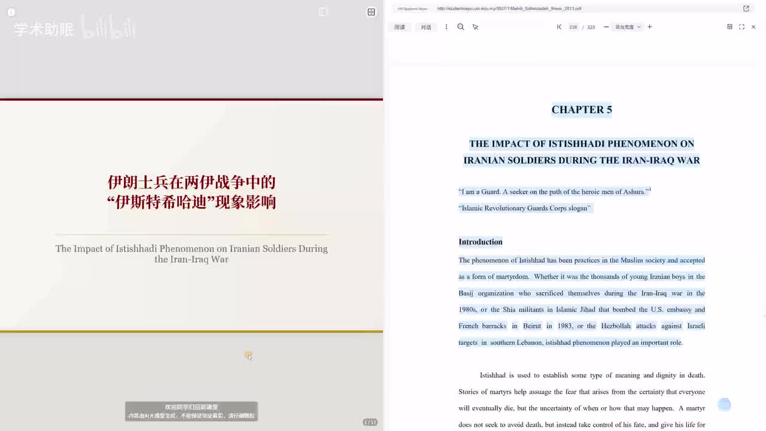This screenshot has height=431, width=766.
Task: Click the shield icon at top-left
Action: [11, 12]
